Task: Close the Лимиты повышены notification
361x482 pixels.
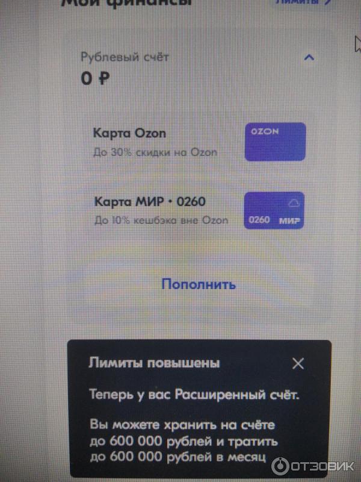Action: [x=298, y=363]
